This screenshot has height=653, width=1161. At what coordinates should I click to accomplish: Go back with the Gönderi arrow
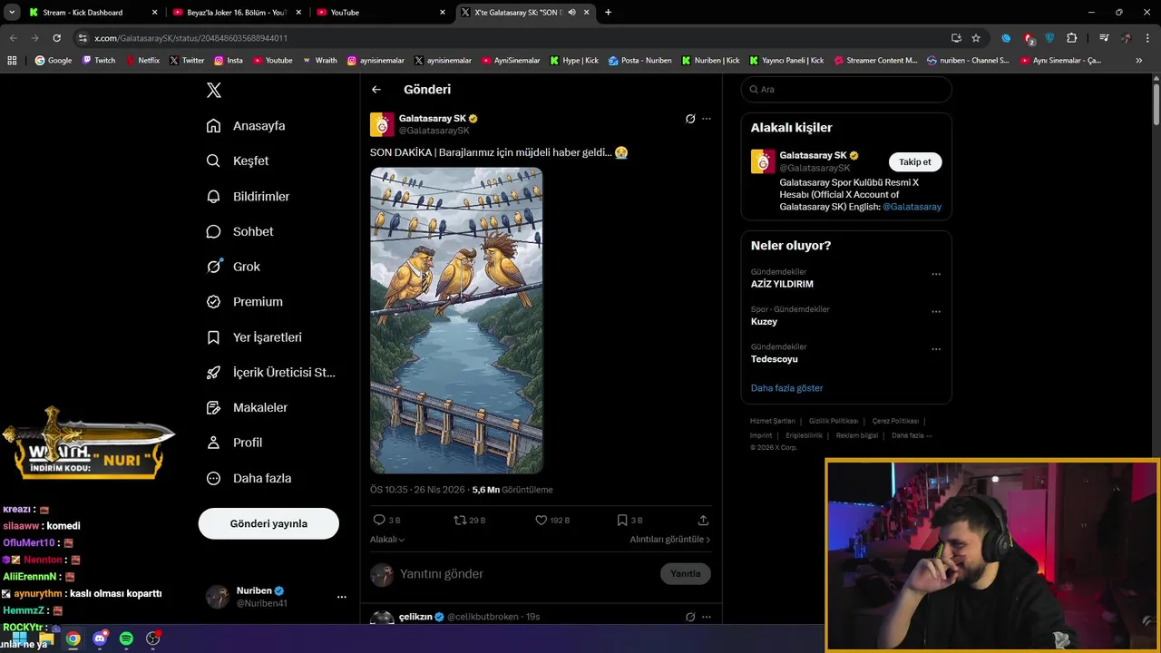376,90
